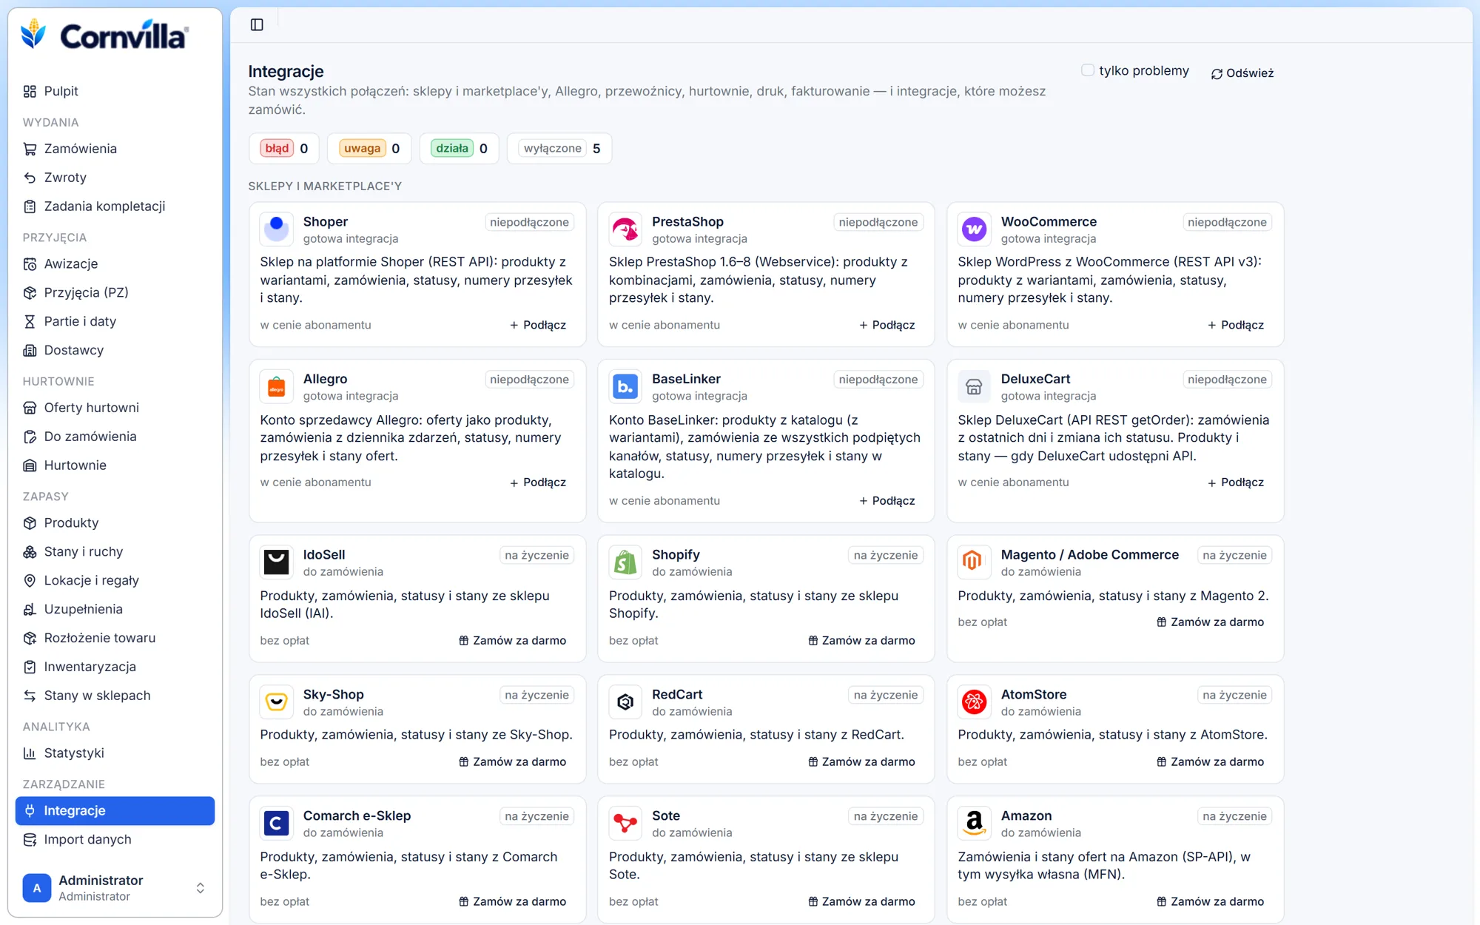1480x925 pixels.
Task: Click the Amazon logo icon
Action: point(974,824)
